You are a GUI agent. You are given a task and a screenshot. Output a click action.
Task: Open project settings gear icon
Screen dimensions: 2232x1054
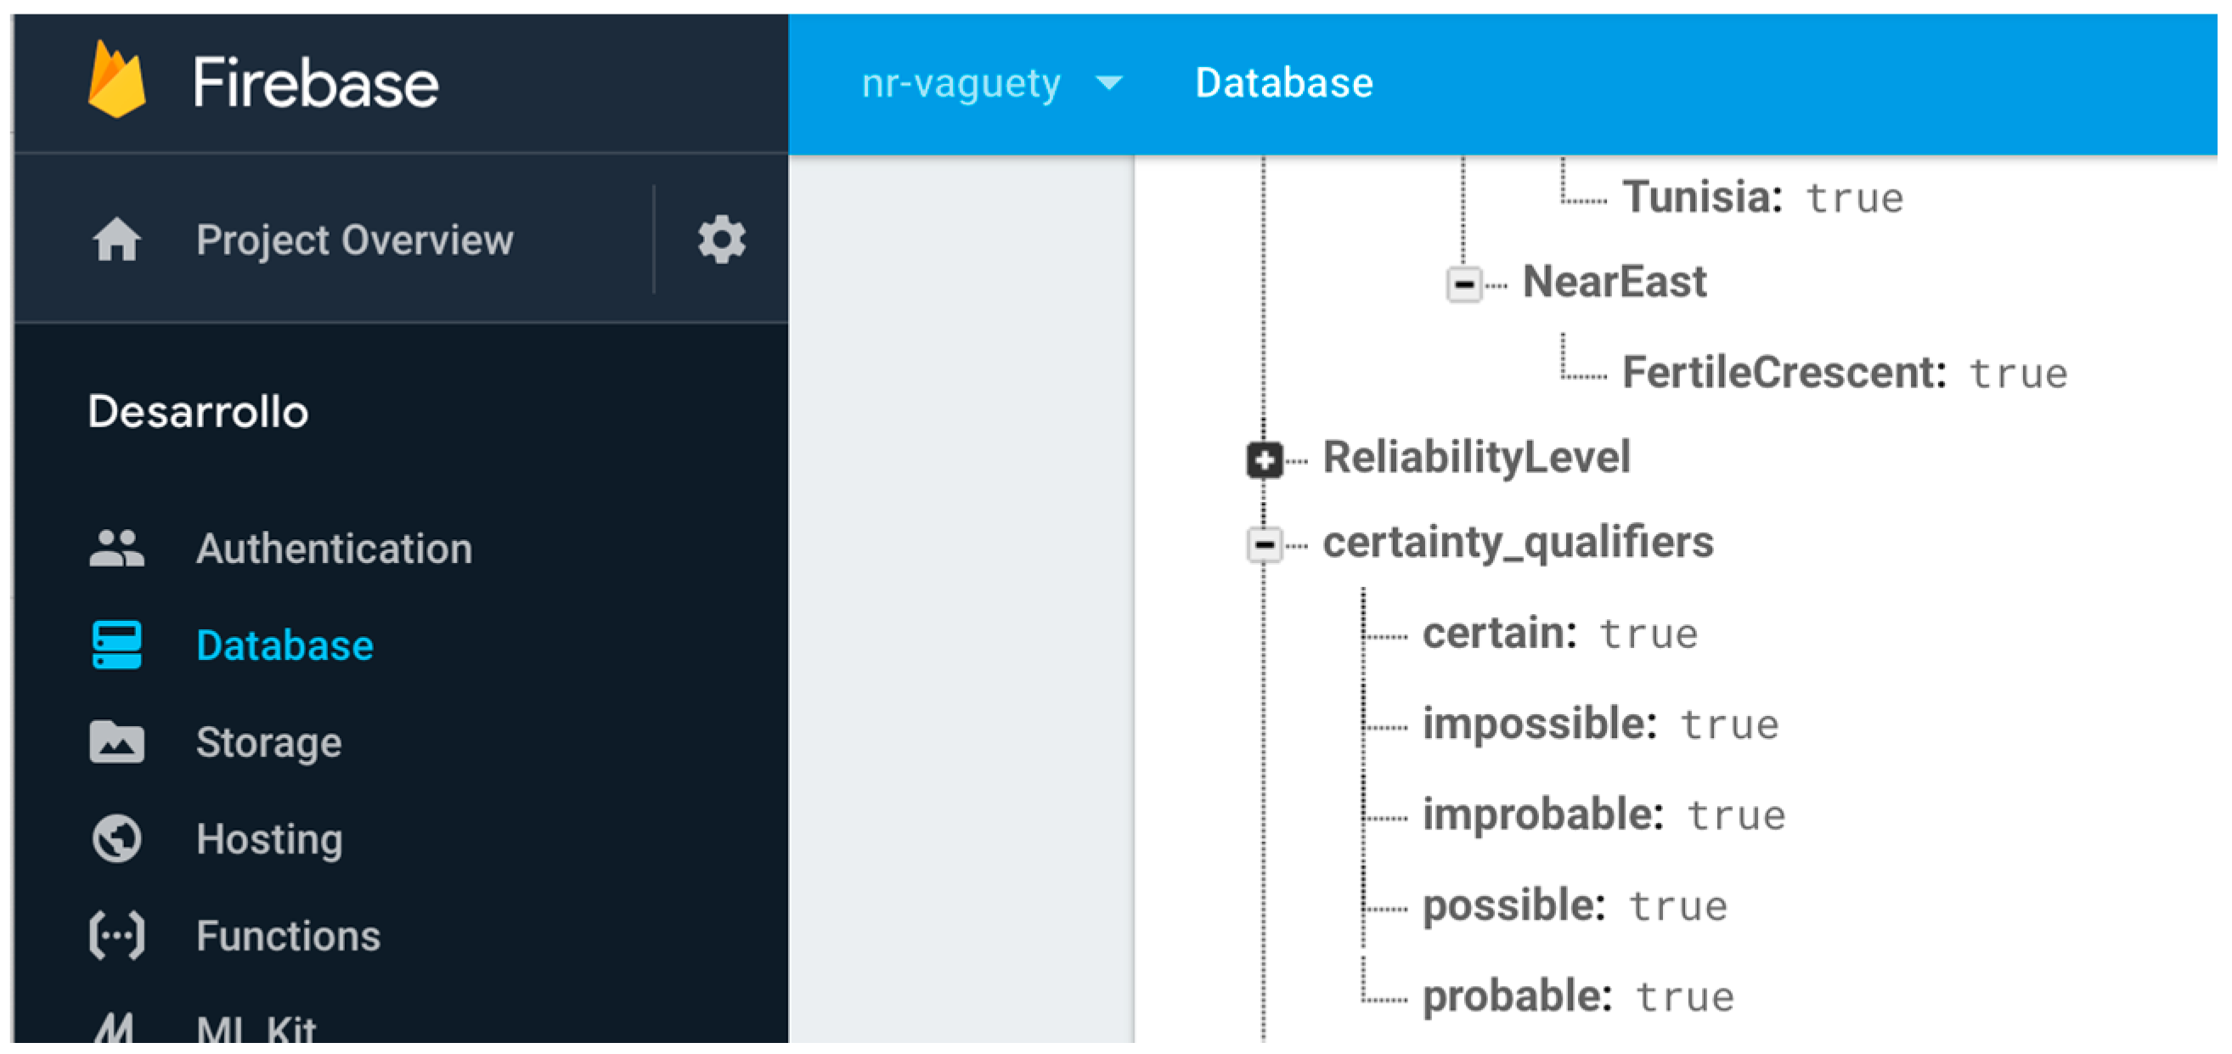point(721,240)
